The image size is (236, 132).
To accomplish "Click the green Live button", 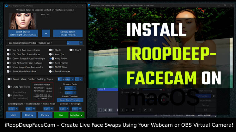I will (61, 115).
